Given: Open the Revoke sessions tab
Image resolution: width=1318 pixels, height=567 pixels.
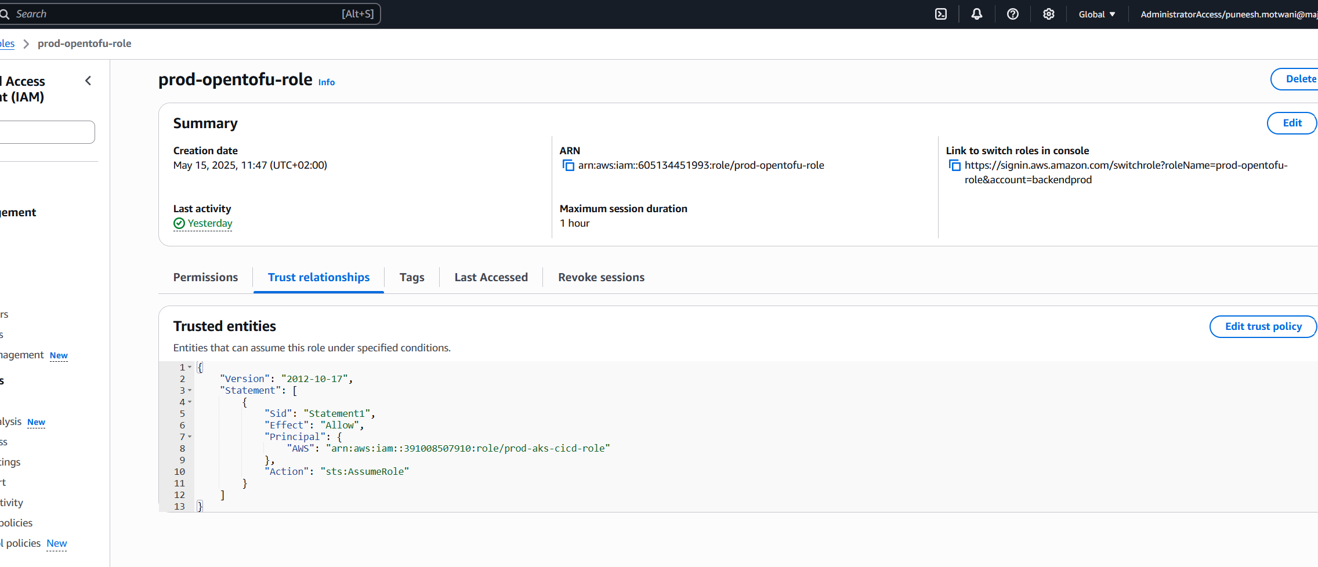Looking at the screenshot, I should point(601,278).
